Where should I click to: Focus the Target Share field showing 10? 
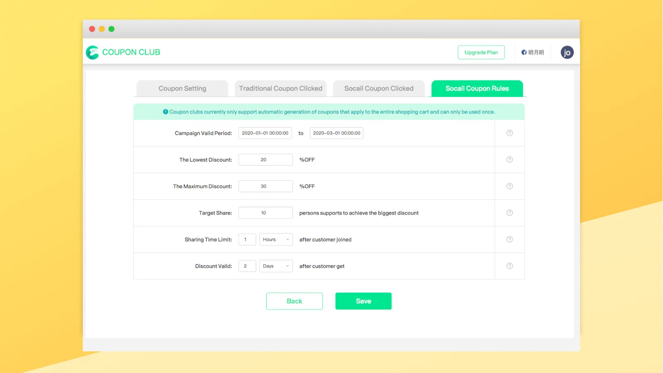click(x=266, y=213)
